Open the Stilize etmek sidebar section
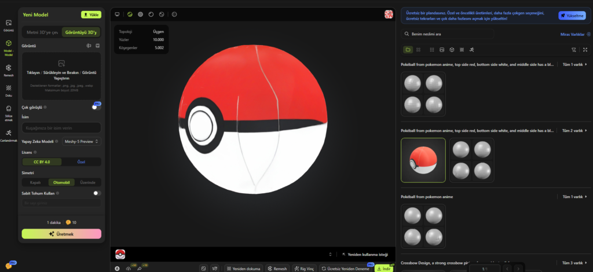The width and height of the screenshot is (593, 272). [x=9, y=113]
